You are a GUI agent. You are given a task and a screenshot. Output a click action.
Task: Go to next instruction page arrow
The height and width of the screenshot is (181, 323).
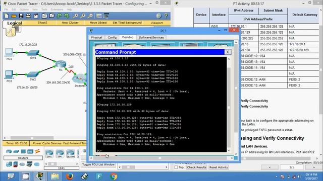tap(314, 167)
